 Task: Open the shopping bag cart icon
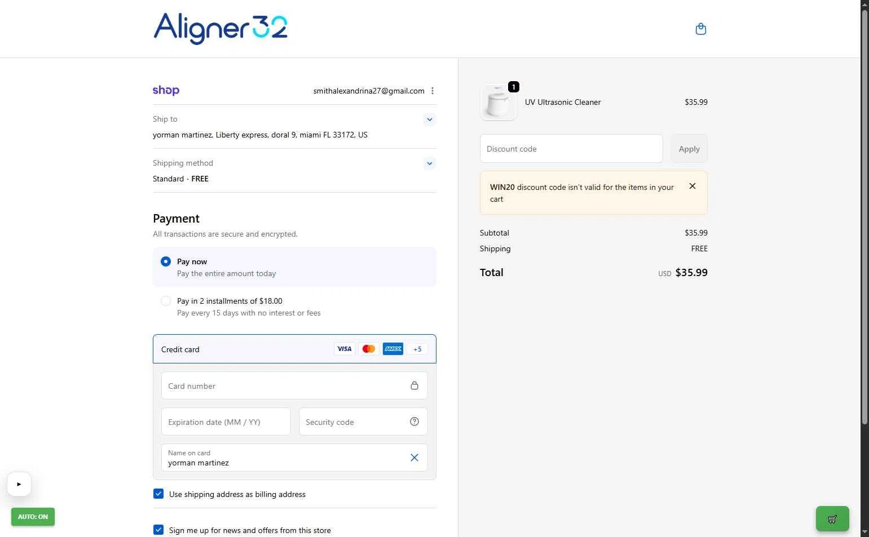(x=701, y=29)
